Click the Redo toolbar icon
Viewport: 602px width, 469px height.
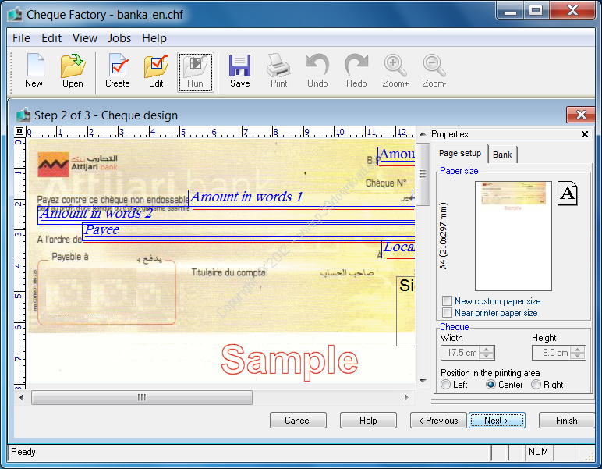tap(356, 72)
